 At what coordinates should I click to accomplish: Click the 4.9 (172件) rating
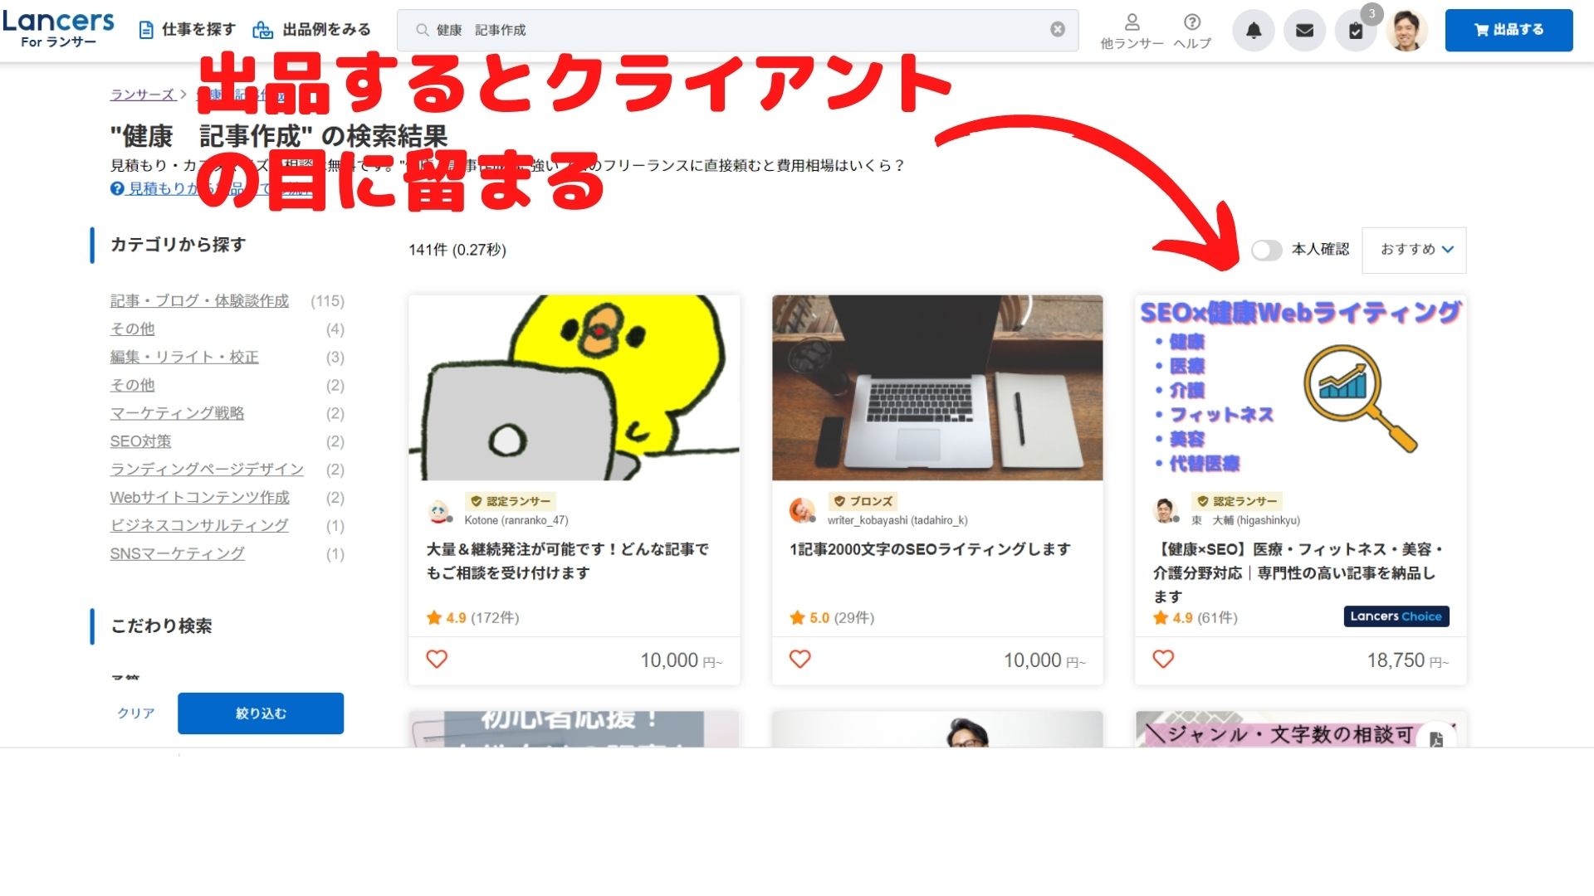(472, 618)
